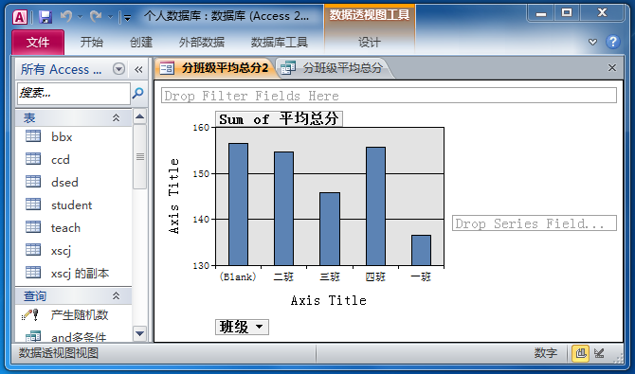Image resolution: width=635 pixels, height=374 pixels.
Task: Select the 一班 bar in chart
Action: click(x=421, y=250)
